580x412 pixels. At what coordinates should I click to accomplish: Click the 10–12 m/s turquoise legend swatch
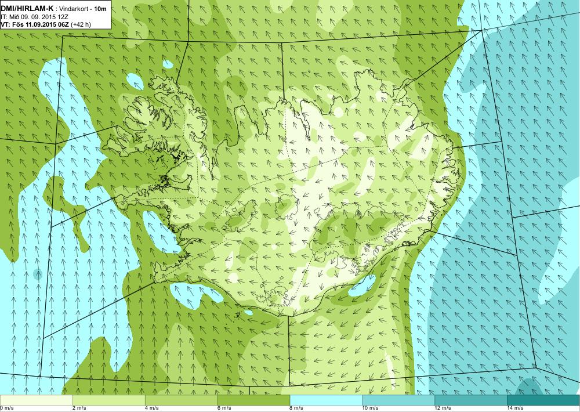tap(399, 400)
